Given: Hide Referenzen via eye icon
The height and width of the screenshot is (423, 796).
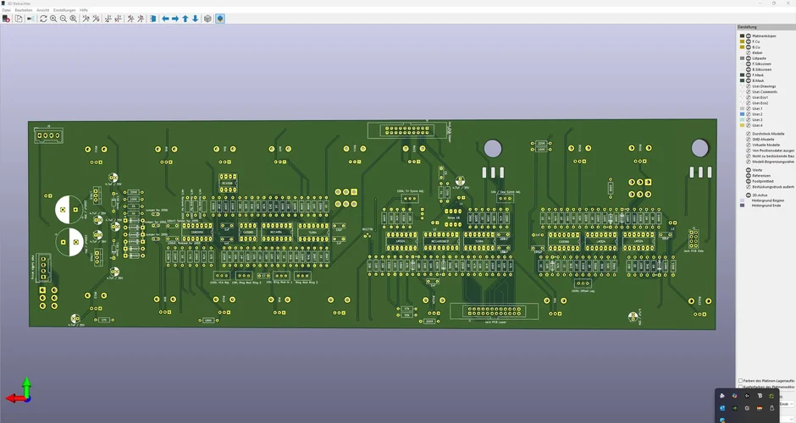Looking at the screenshot, I should pos(749,176).
